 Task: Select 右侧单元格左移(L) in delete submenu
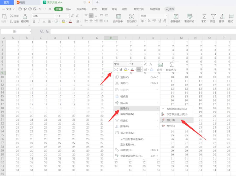(x=177, y=109)
